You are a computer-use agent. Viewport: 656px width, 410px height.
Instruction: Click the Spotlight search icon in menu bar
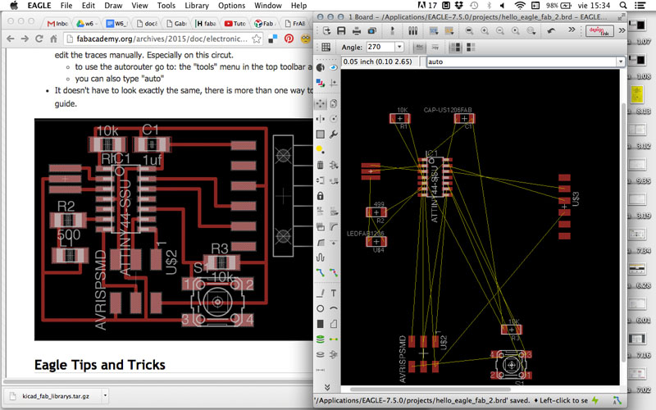[623, 6]
